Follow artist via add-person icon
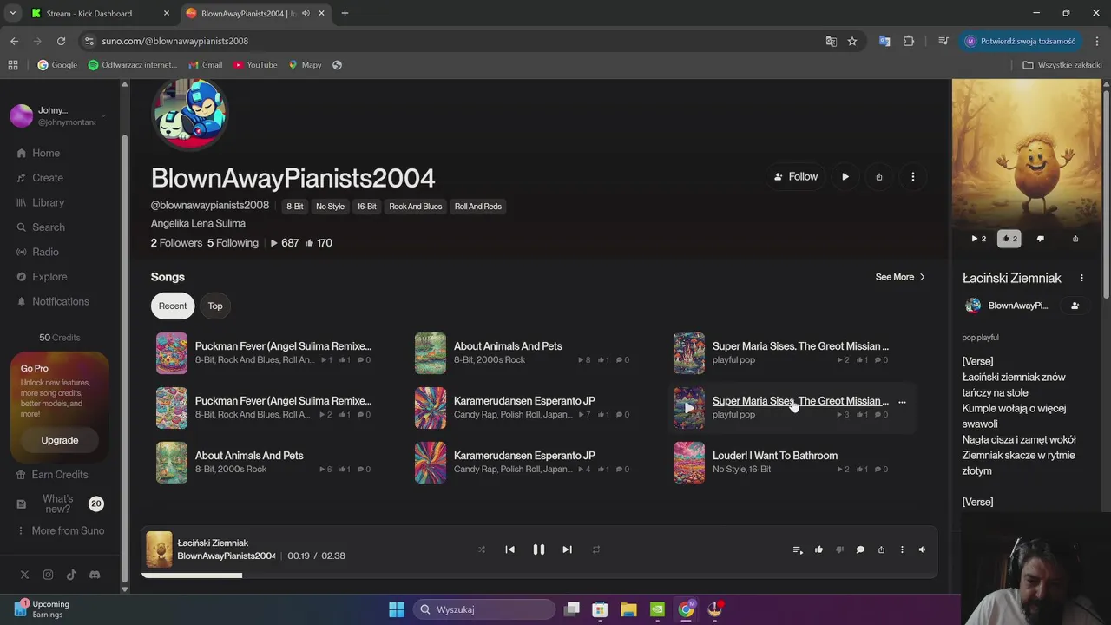Image resolution: width=1111 pixels, height=625 pixels. click(x=1075, y=306)
